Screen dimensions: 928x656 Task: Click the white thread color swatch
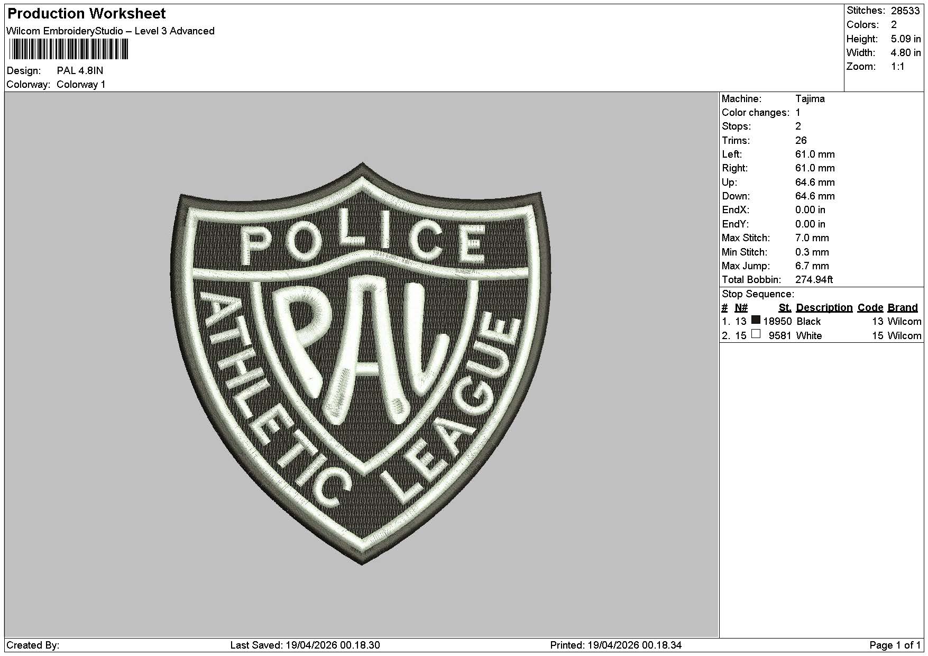click(756, 334)
